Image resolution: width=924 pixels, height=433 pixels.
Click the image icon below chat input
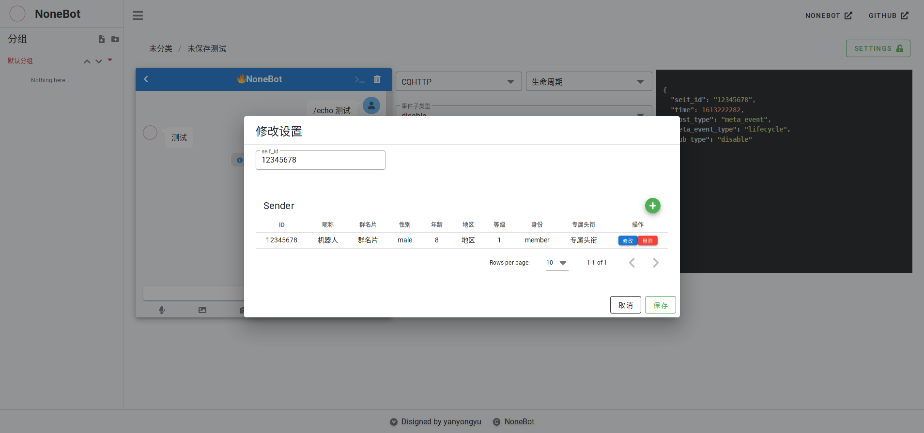202,310
